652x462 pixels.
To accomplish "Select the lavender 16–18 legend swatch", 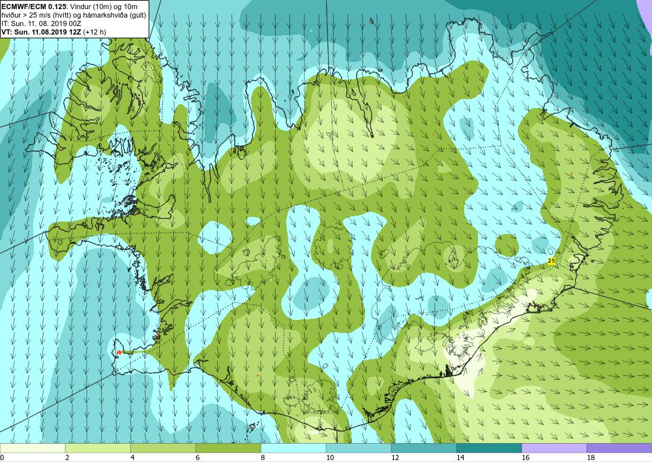I will pos(554,448).
